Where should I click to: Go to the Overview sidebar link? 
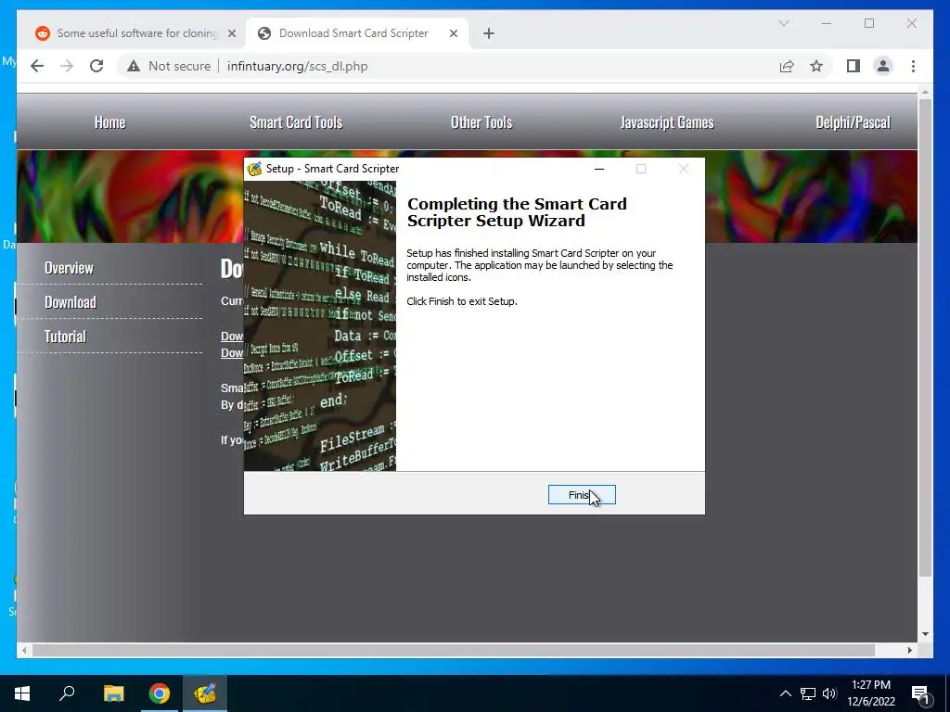click(69, 268)
